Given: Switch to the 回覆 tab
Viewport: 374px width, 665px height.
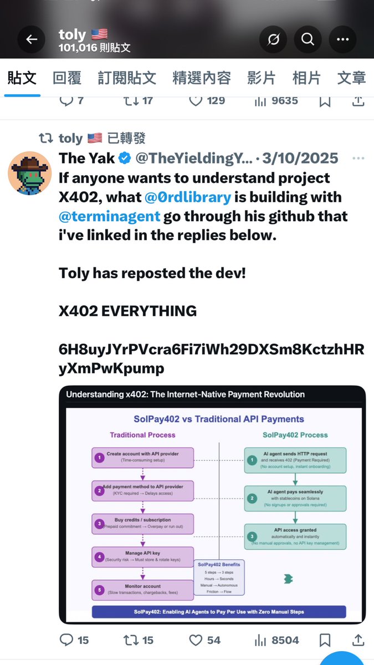Looking at the screenshot, I should (x=67, y=78).
